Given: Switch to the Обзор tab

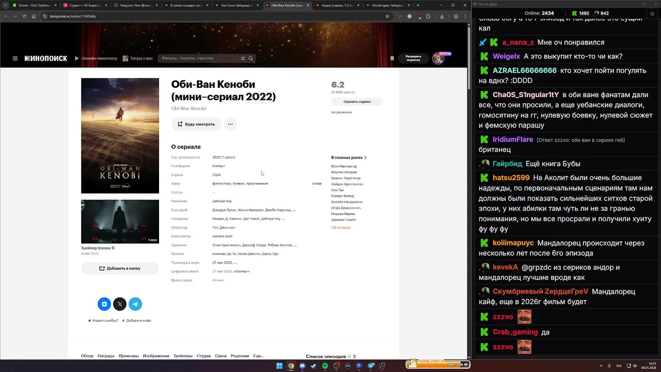Looking at the screenshot, I should pos(87,356).
